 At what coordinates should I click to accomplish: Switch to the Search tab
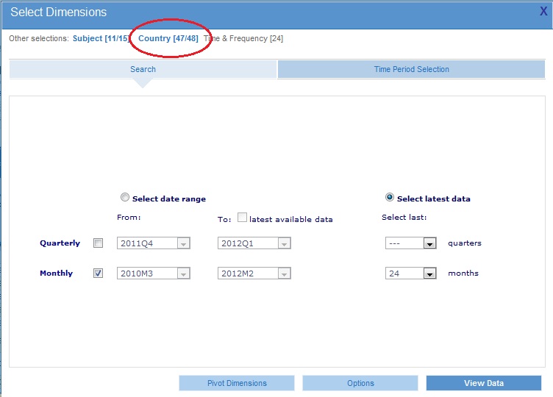(x=143, y=69)
